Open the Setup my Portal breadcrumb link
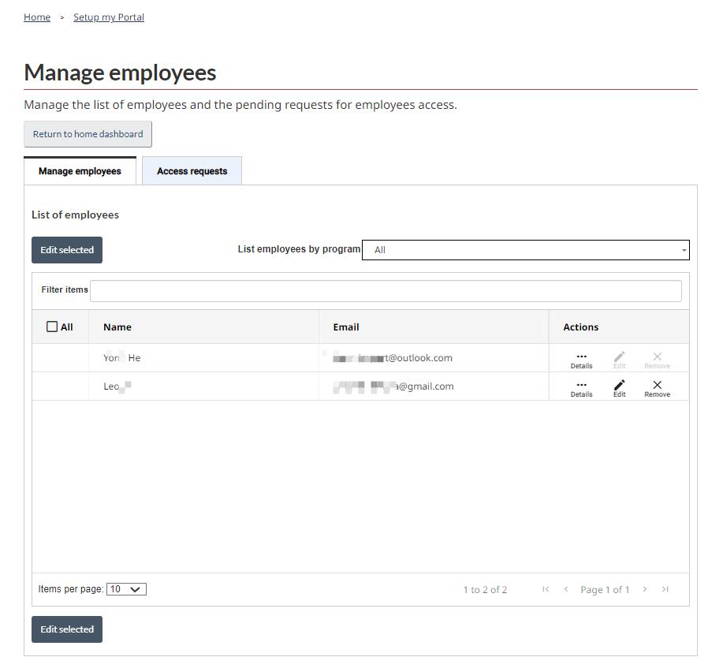 [x=109, y=17]
